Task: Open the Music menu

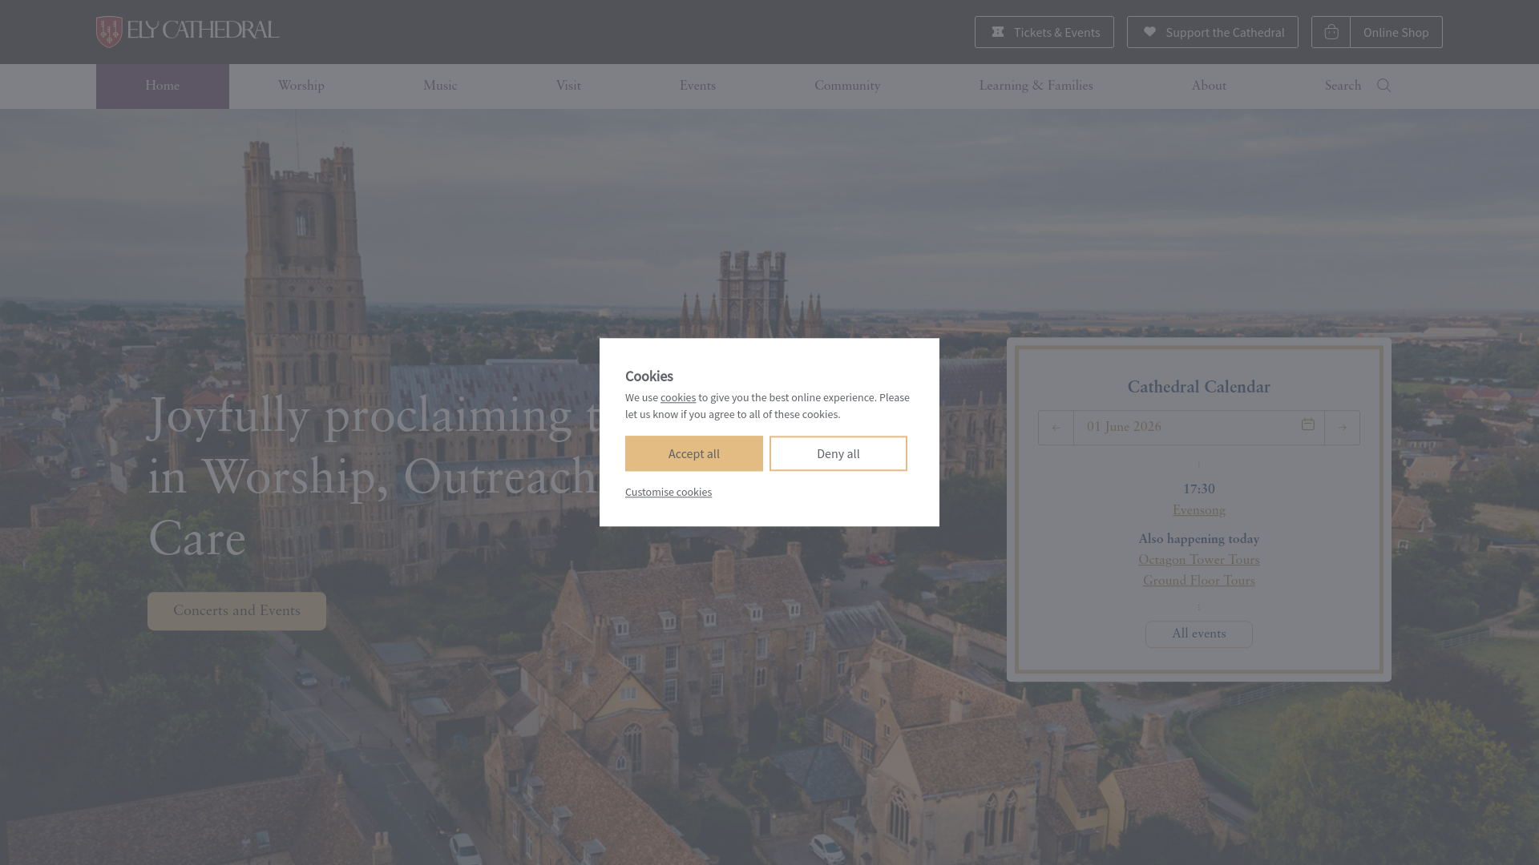Action: click(440, 86)
